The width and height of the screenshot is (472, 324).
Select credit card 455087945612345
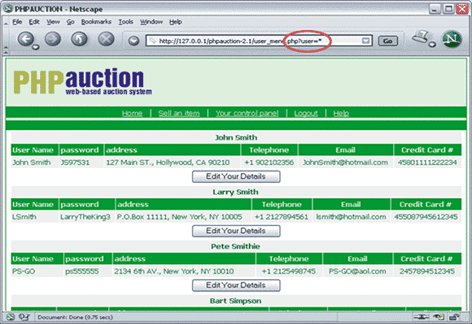pyautogui.click(x=426, y=217)
